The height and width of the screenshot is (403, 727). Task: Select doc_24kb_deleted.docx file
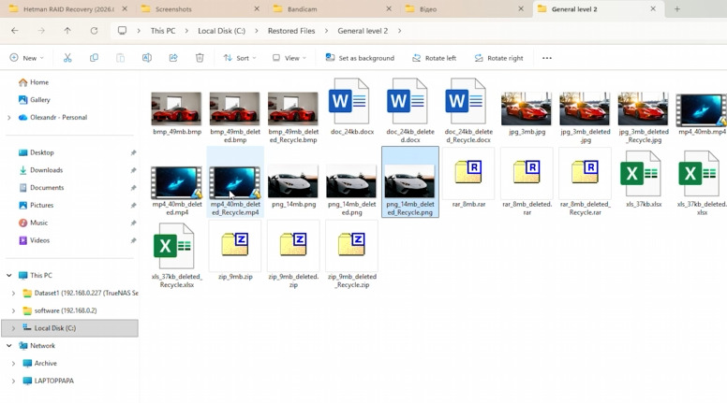(409, 111)
